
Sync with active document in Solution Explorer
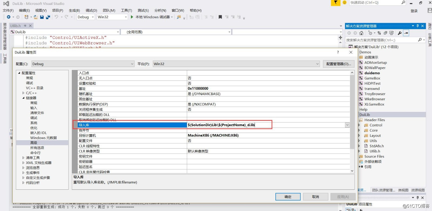point(379,33)
